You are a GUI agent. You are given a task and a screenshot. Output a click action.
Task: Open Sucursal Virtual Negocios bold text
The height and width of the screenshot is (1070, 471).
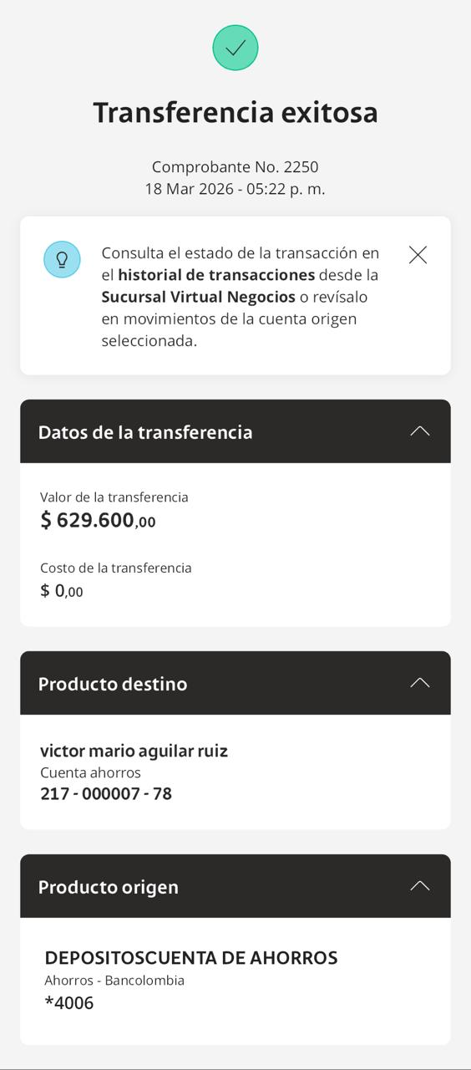click(199, 297)
